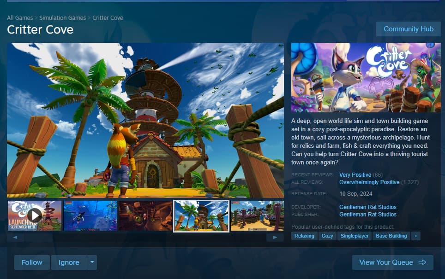Follow the Critter Cove game
The width and height of the screenshot is (445, 279).
coord(32,262)
